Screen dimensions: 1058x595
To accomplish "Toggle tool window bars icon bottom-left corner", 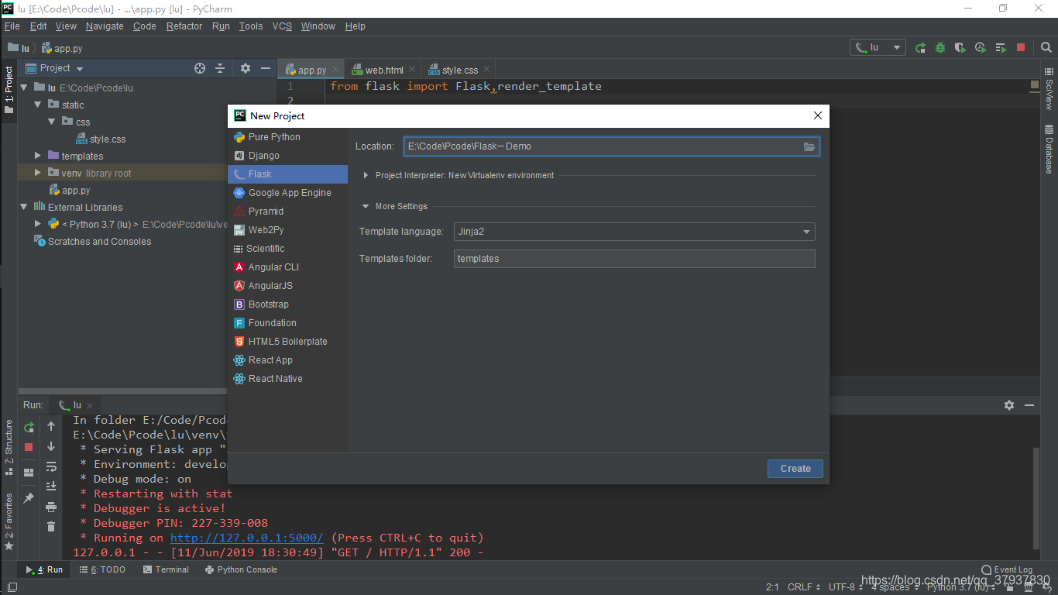I will point(12,588).
